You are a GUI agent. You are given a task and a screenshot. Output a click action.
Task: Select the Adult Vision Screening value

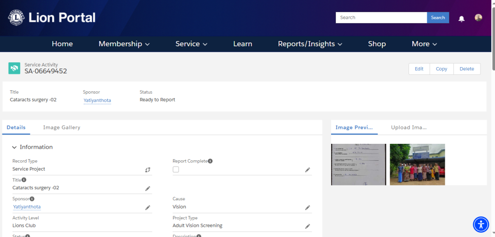[x=197, y=226]
